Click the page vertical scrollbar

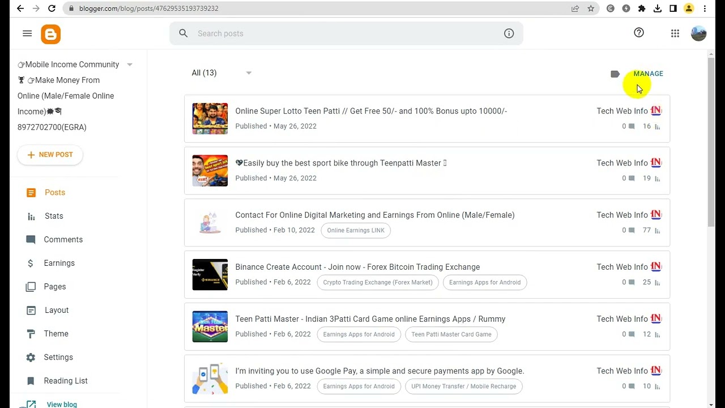[x=711, y=142]
